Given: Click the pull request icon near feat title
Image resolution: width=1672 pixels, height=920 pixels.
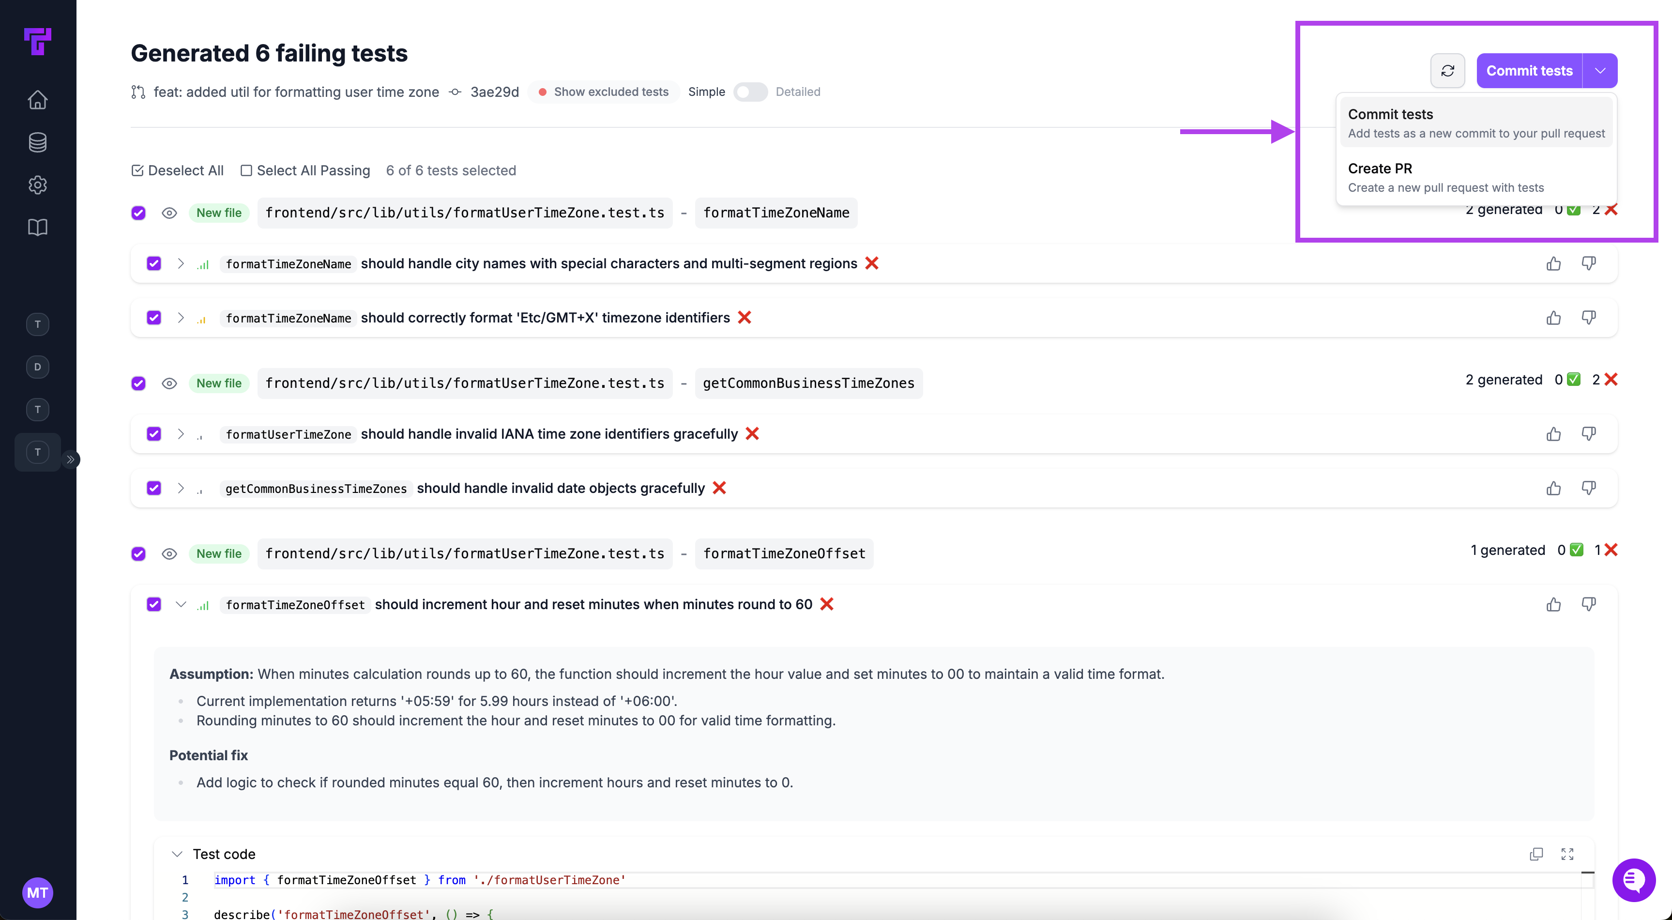Looking at the screenshot, I should (x=137, y=92).
